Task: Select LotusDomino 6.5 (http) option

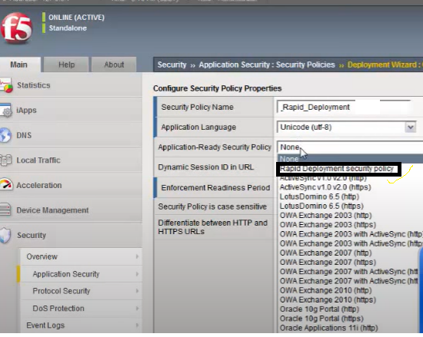Action: click(x=319, y=197)
